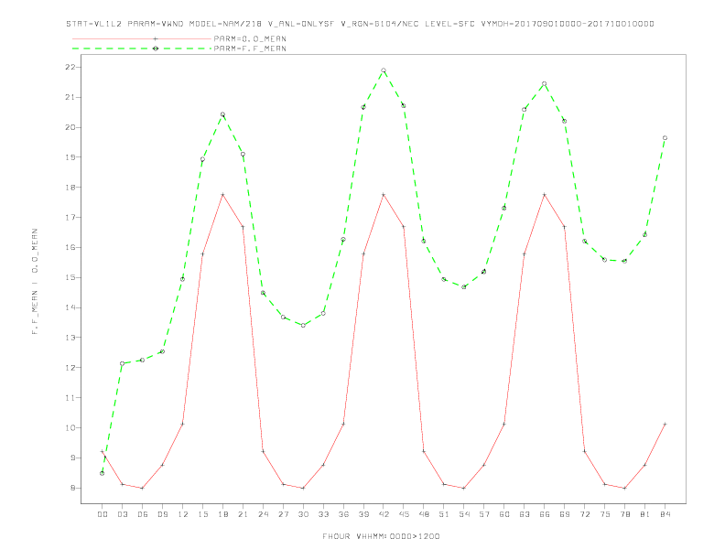This screenshot has width=725, height=560.
Task: Click the horizontal axis tick label 75
Action: click(x=605, y=514)
